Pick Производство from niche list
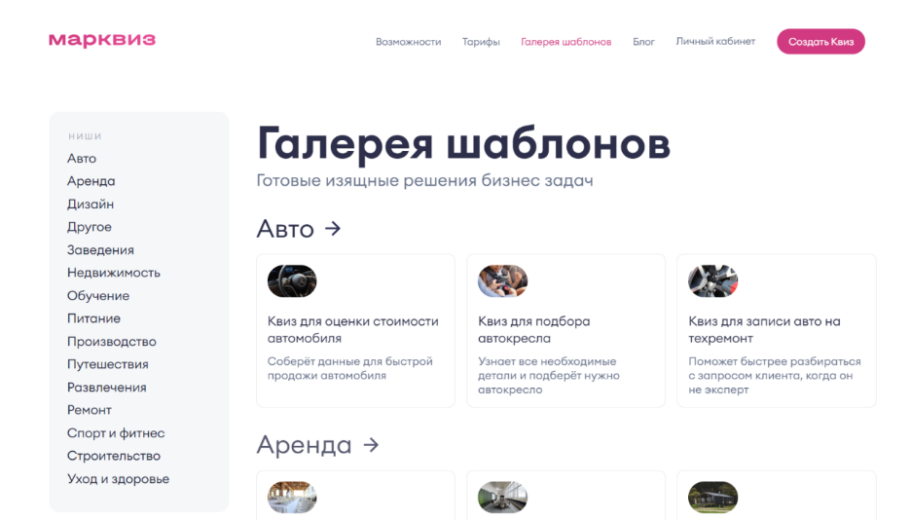The height and width of the screenshot is (521, 911). (x=112, y=341)
